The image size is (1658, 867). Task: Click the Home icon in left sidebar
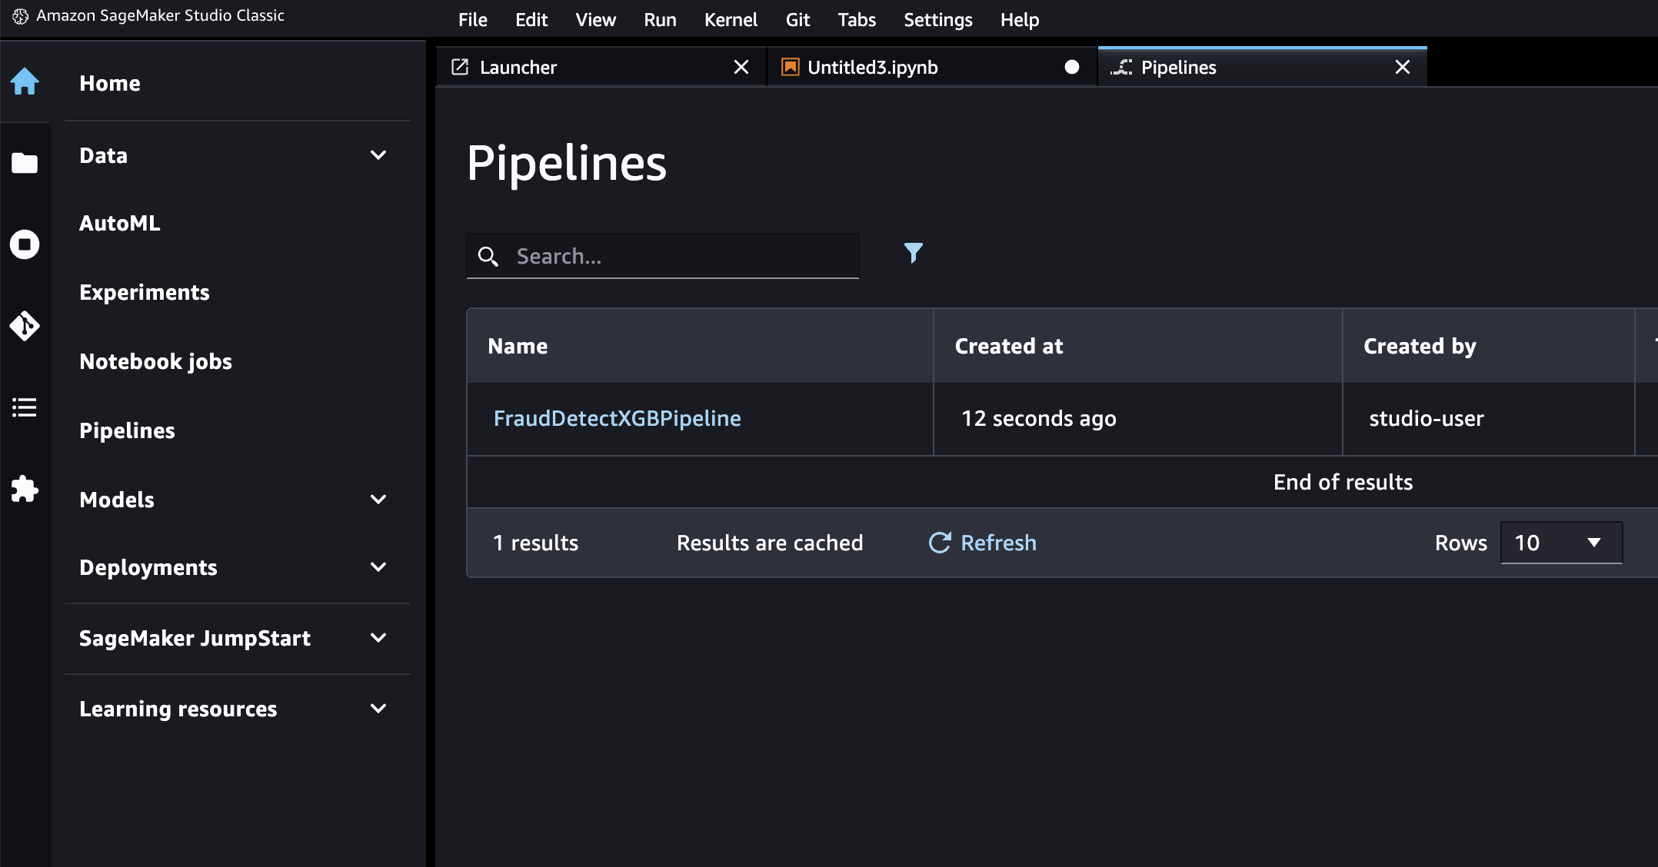(25, 81)
